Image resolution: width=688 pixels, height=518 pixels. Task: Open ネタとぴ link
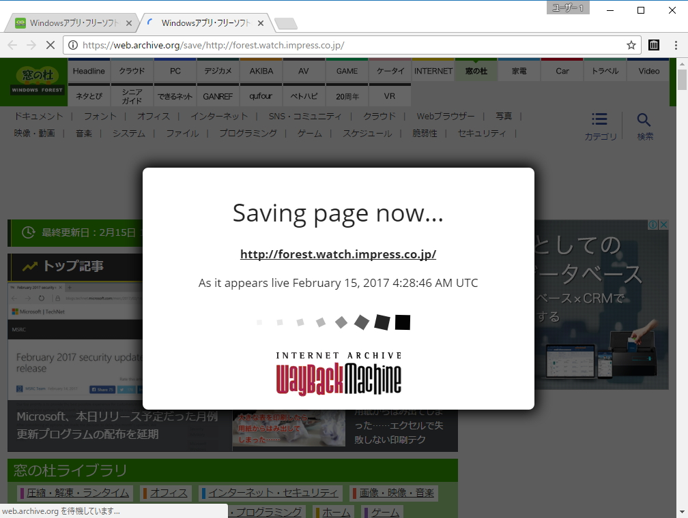(89, 96)
